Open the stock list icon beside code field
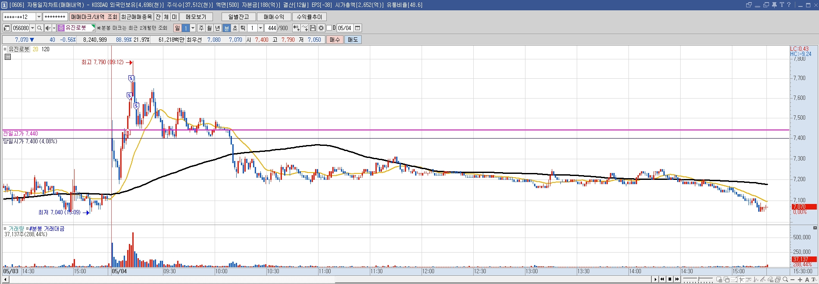 tap(6, 28)
